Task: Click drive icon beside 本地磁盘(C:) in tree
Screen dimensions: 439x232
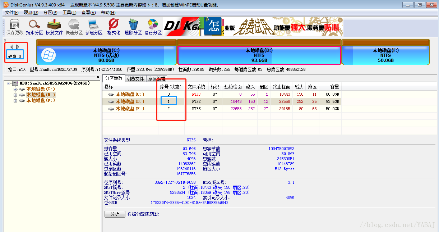Action: coord(22,89)
